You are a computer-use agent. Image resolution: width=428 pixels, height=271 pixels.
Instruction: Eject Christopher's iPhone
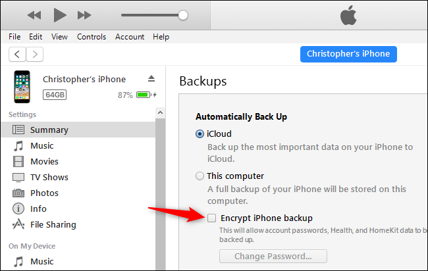[x=151, y=79]
